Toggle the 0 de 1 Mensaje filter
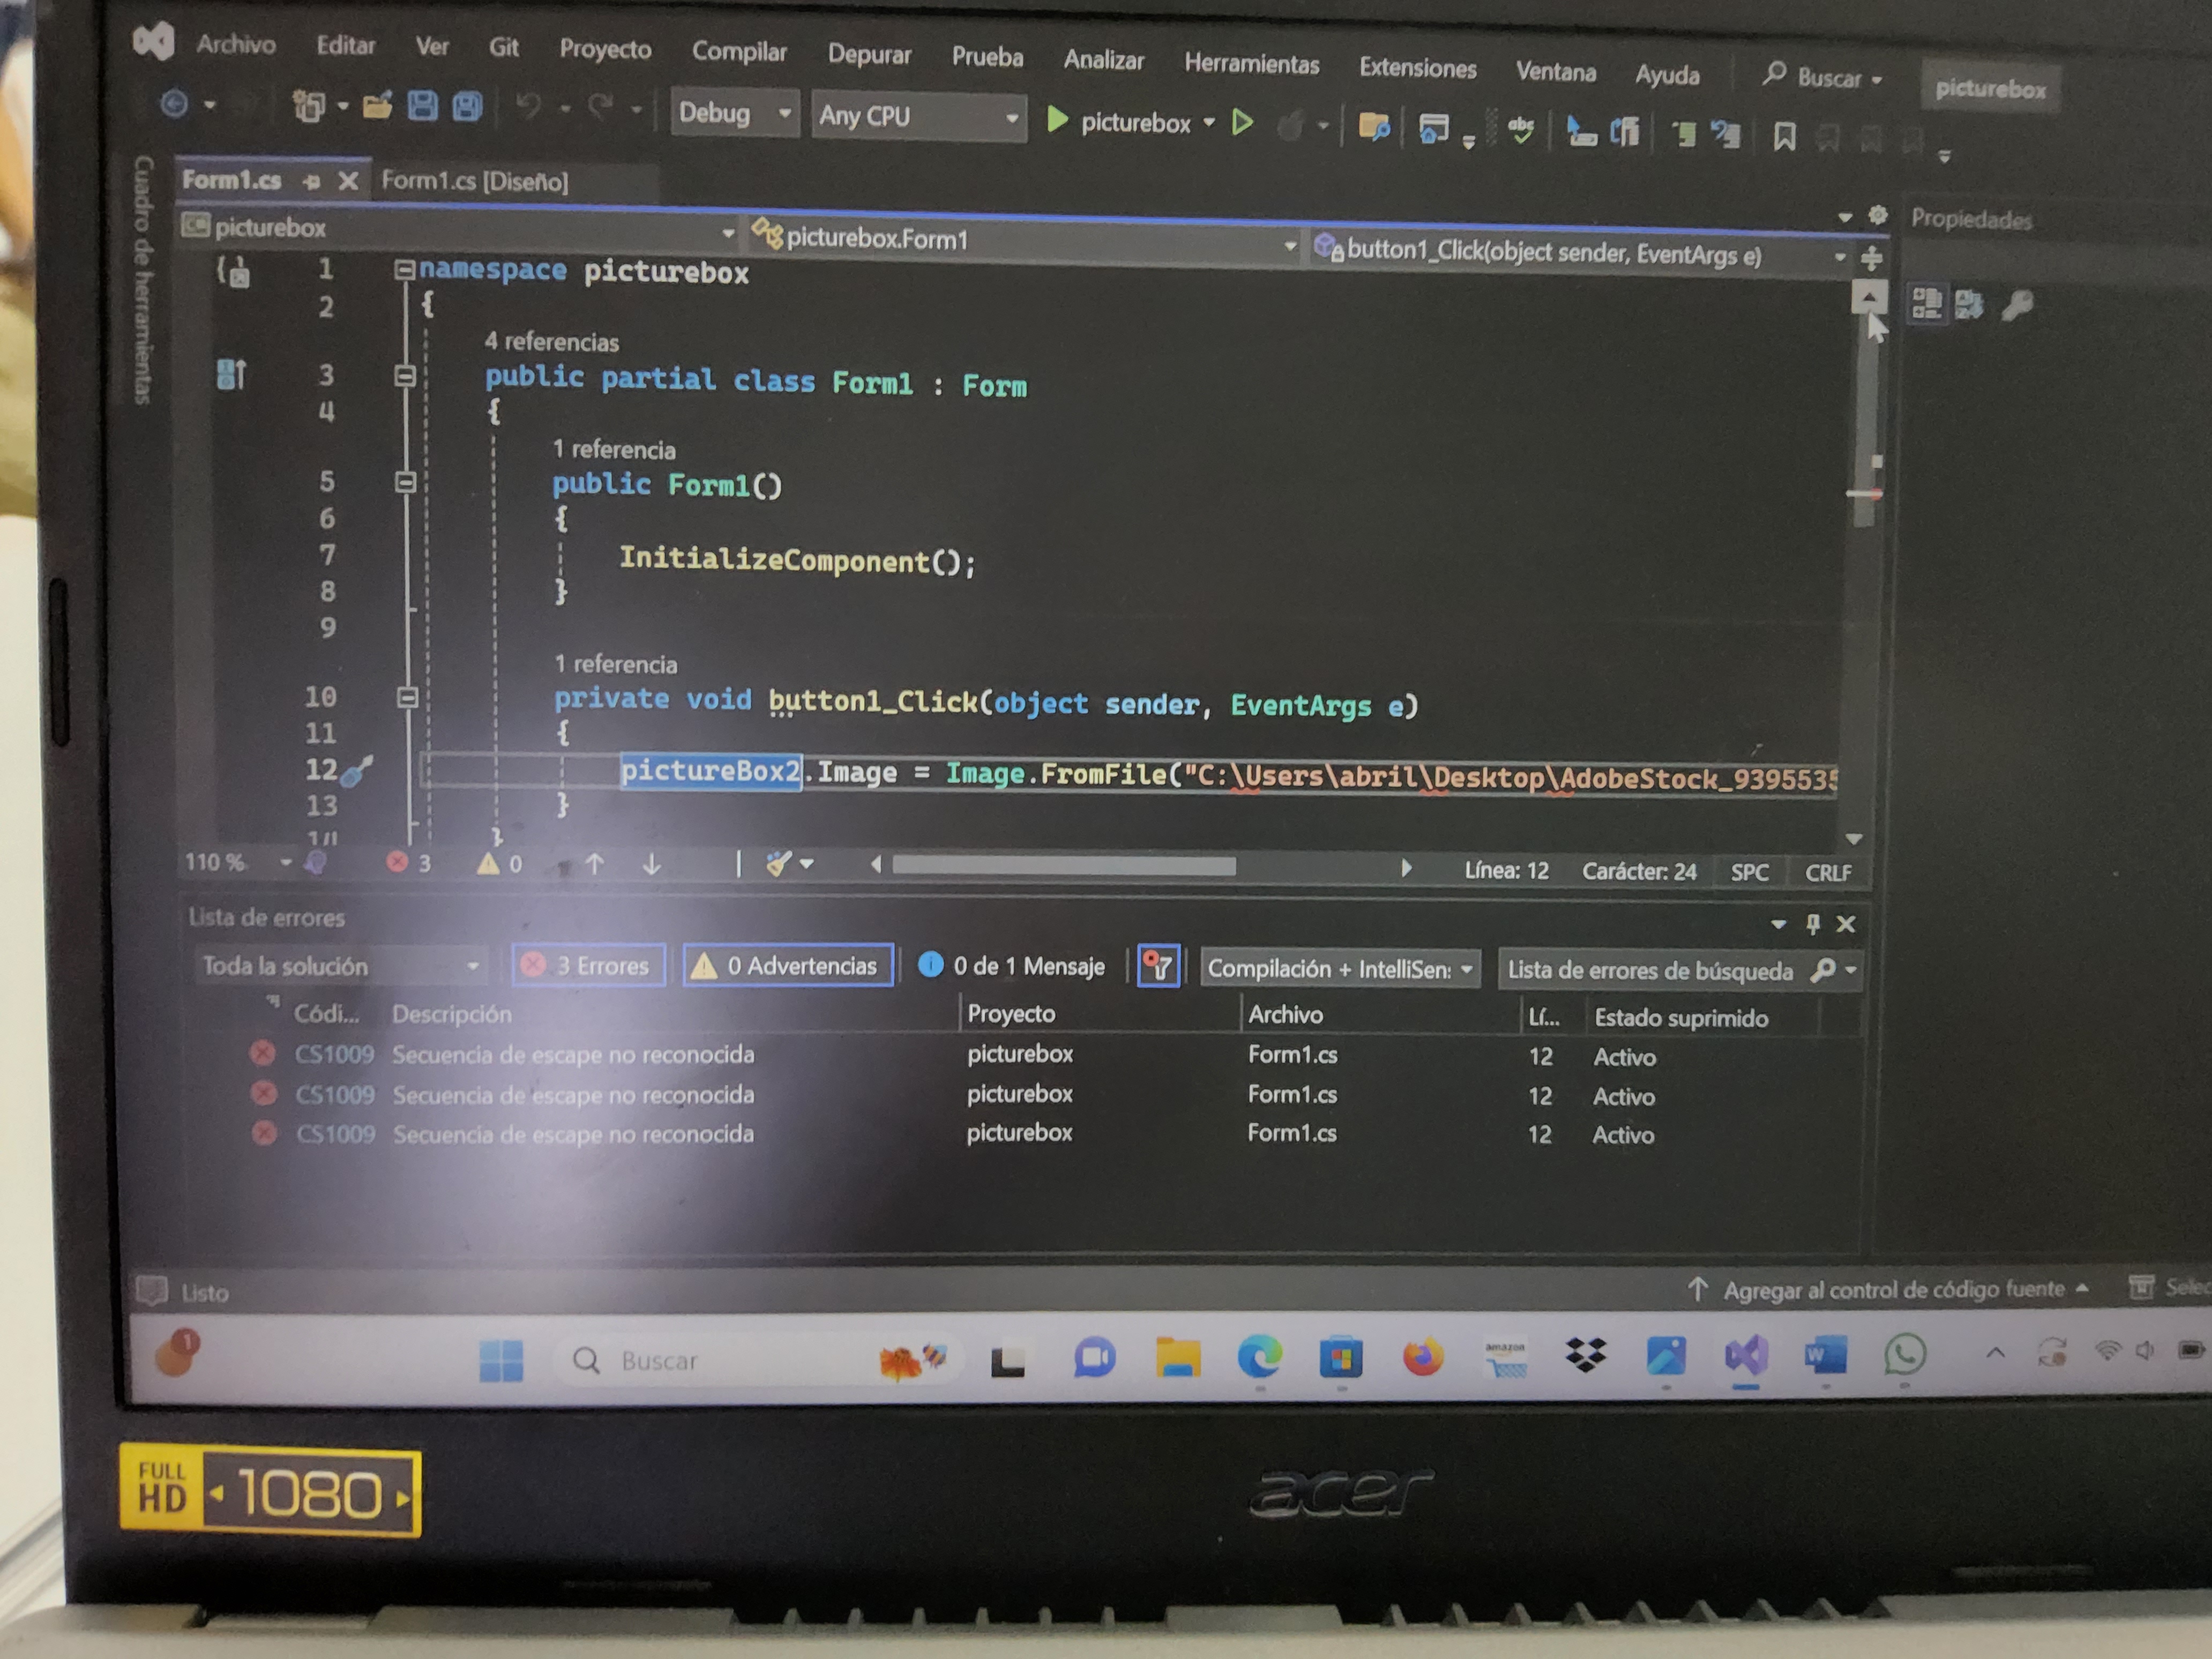This screenshot has height=1659, width=2212. (1012, 966)
